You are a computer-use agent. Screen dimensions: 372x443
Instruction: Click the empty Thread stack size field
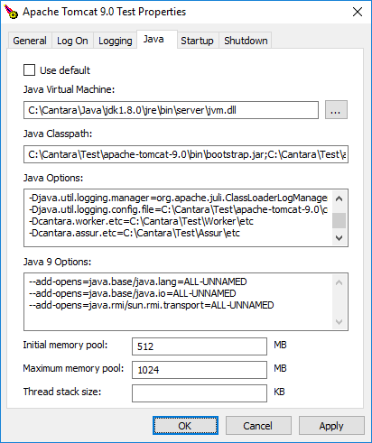tap(200, 393)
